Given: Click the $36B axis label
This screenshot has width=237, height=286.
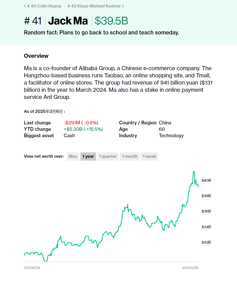Looking at the screenshot, I should (206, 211).
